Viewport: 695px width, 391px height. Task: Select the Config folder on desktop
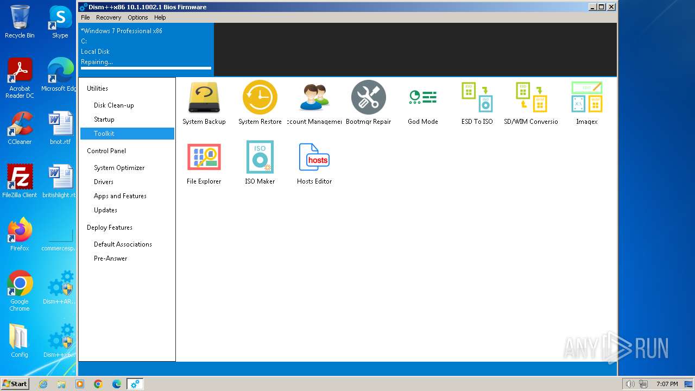coord(20,341)
